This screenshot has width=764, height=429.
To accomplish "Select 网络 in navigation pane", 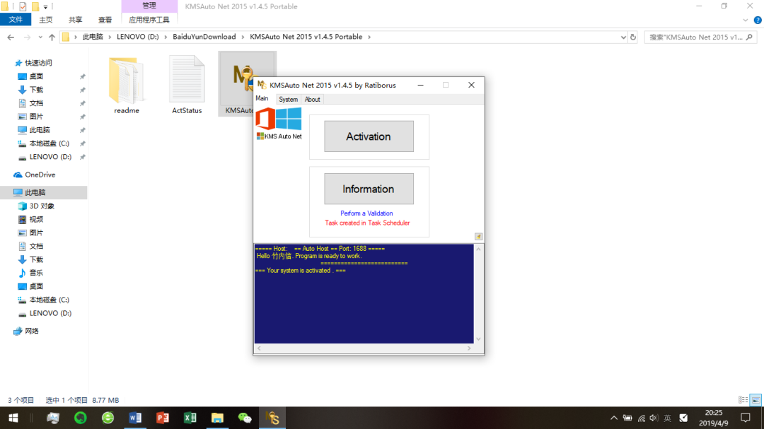I will click(x=32, y=331).
